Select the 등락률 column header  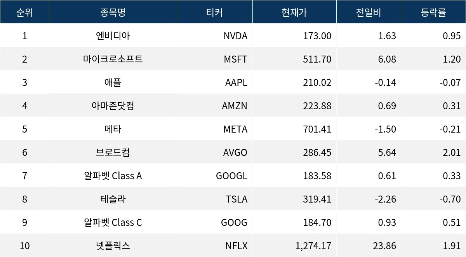point(433,12)
